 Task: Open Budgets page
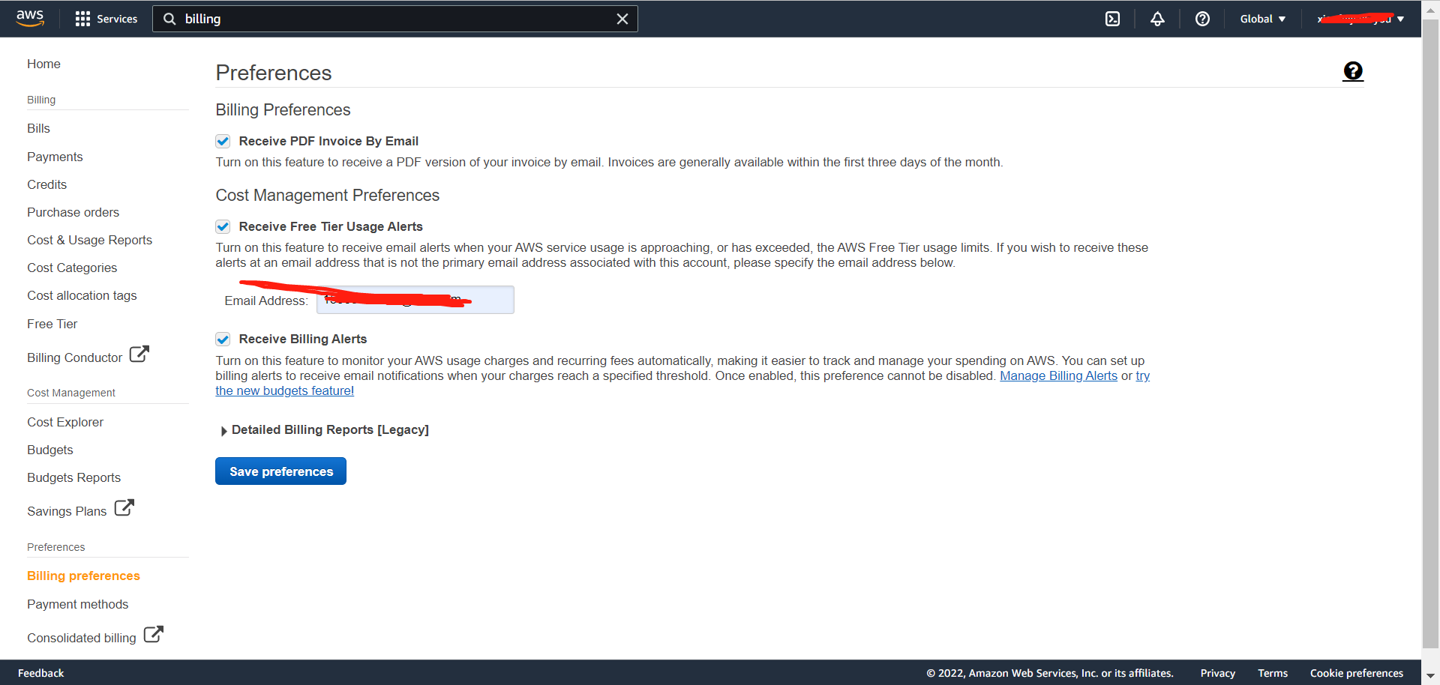click(50, 450)
